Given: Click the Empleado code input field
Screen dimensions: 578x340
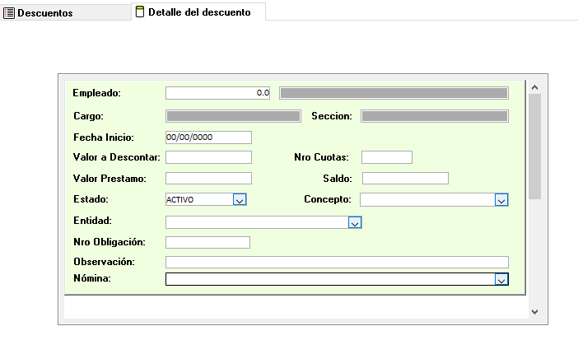Looking at the screenshot, I should tap(218, 93).
